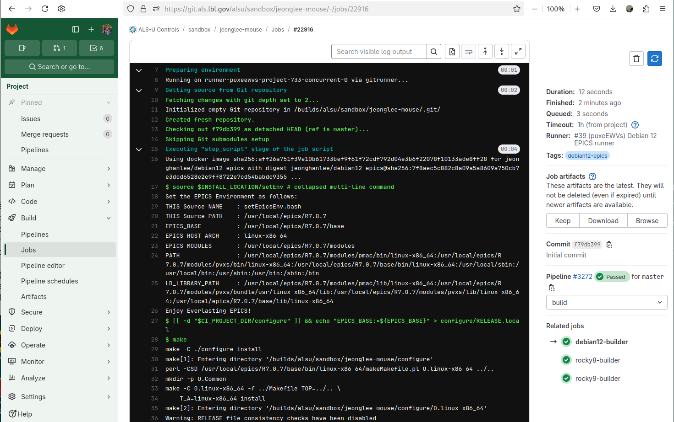Viewport: 674px width, 422px height.
Task: Open browser extensions icon
Action: coord(646,9)
